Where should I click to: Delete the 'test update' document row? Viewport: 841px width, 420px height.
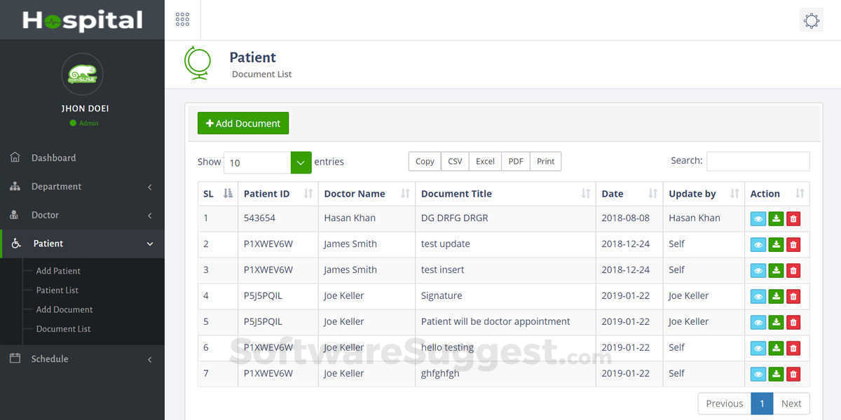point(793,245)
